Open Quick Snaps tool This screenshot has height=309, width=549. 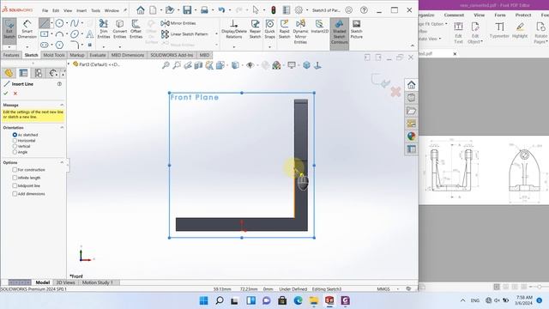tap(269, 29)
